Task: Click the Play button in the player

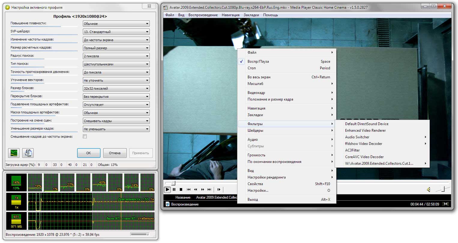Action: click(x=167, y=189)
